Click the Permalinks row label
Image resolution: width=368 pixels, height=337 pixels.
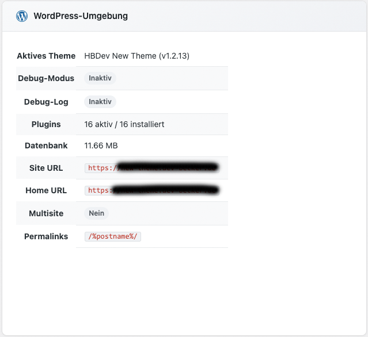(x=46, y=236)
